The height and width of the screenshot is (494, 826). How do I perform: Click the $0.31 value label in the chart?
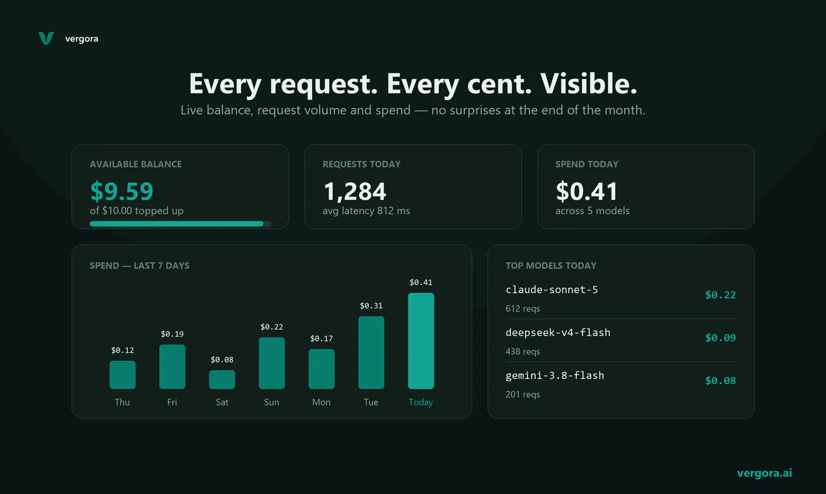[x=371, y=306]
